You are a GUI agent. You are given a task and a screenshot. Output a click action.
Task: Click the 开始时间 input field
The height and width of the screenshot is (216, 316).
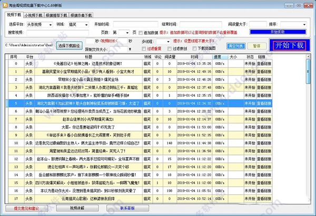point(135,24)
